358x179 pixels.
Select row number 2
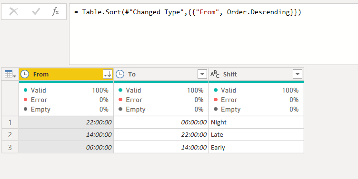click(x=10, y=135)
